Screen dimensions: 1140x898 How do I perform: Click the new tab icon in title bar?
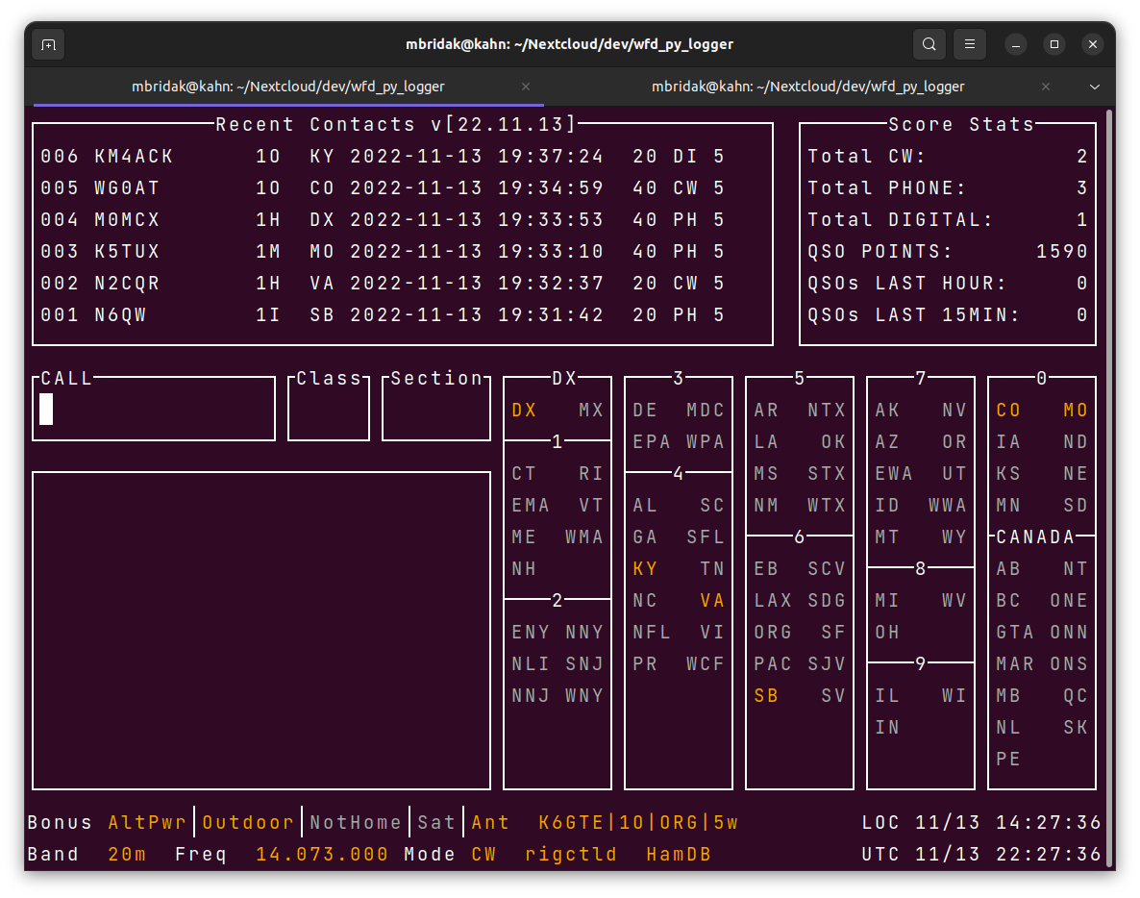coord(49,44)
